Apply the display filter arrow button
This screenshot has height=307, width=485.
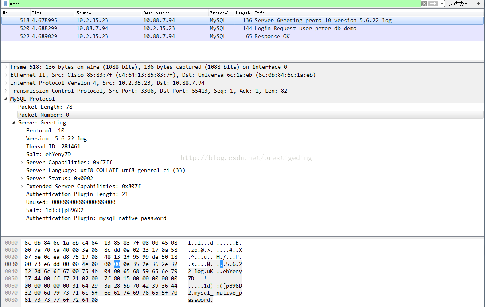(x=433, y=4)
